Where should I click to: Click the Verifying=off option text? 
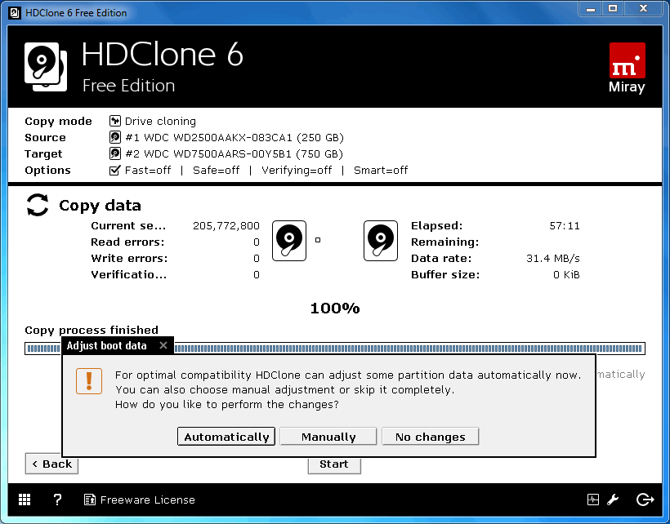click(297, 171)
